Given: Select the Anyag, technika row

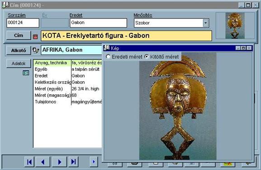Looking at the screenshot, I should tap(67, 63).
